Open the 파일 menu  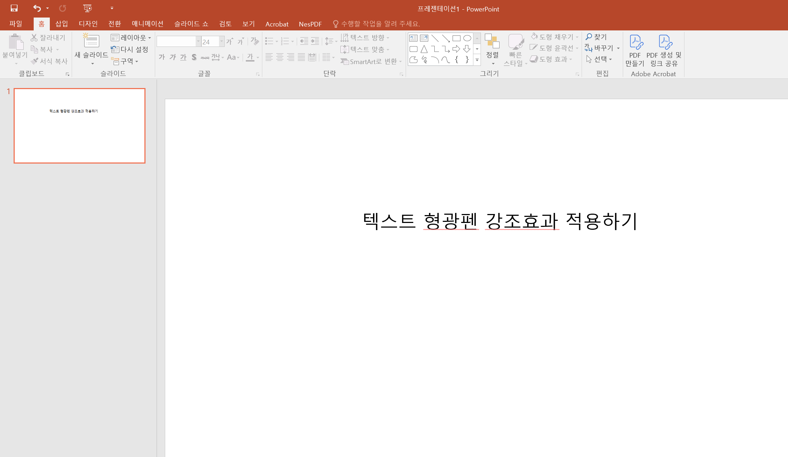pos(16,24)
